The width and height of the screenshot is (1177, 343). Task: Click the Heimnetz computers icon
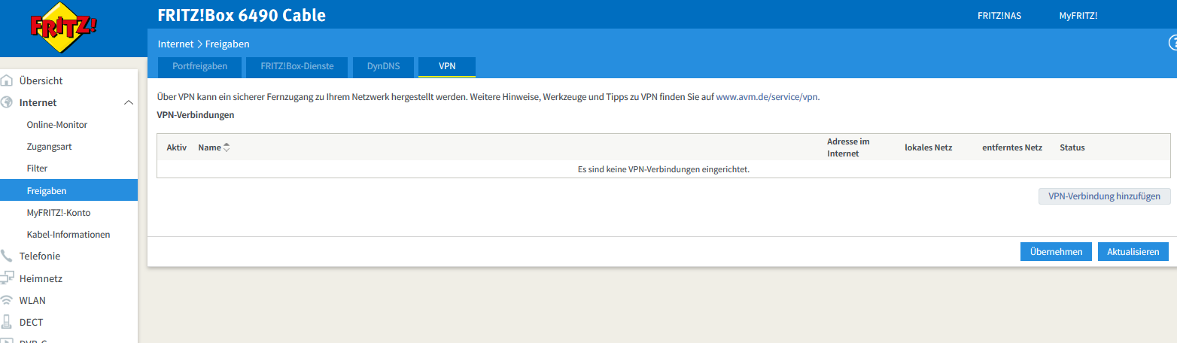[8, 278]
